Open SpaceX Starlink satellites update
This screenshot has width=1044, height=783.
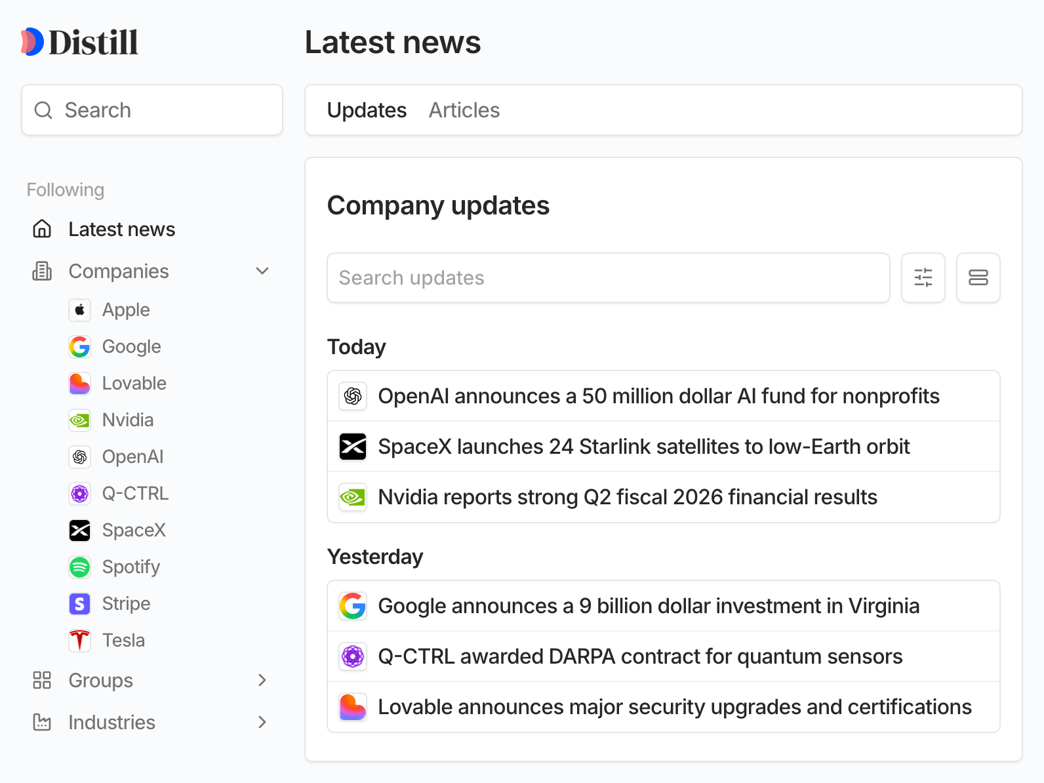click(643, 447)
